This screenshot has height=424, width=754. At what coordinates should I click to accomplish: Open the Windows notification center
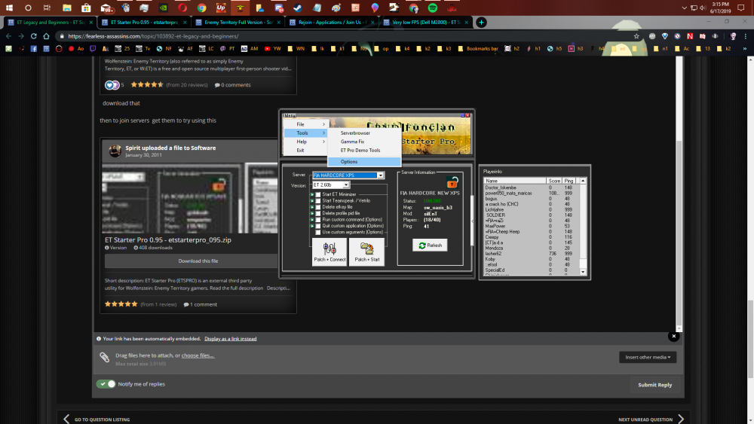[741, 8]
